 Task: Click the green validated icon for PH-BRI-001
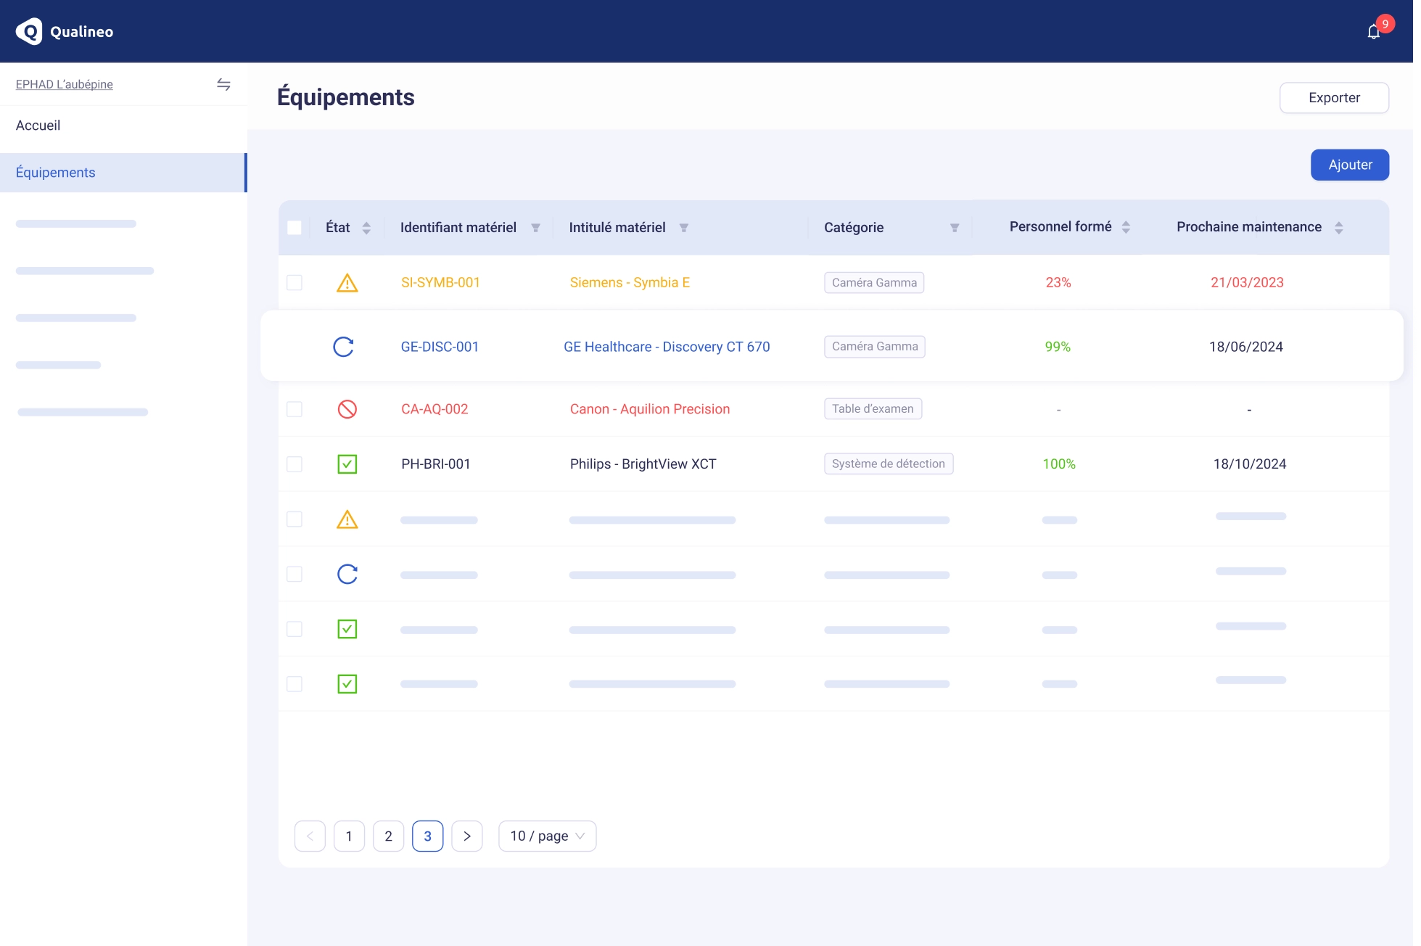[348, 464]
